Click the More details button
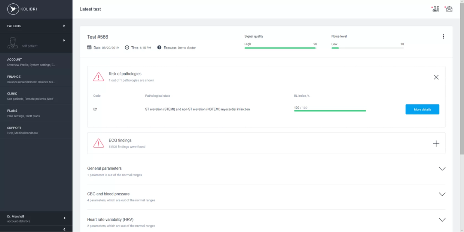Viewport: 464px width, 232px height. (x=422, y=109)
